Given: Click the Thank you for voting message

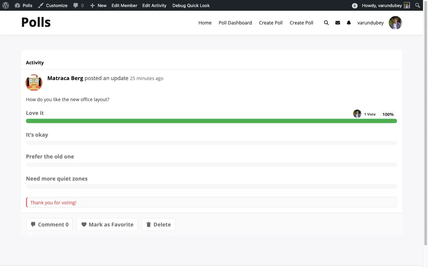Looking at the screenshot, I should [211, 202].
